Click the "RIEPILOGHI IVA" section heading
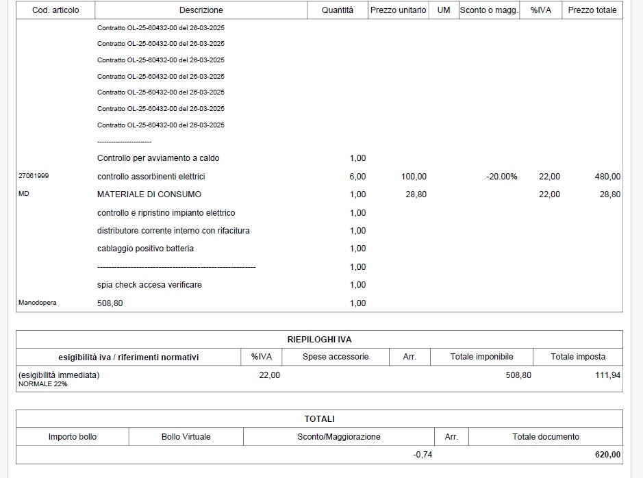The width and height of the screenshot is (643, 478). point(319,340)
